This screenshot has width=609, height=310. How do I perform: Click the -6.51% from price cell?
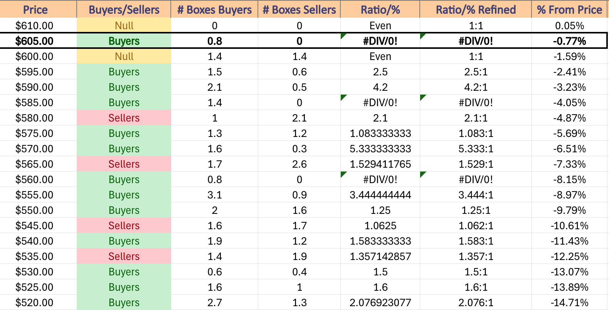pyautogui.click(x=569, y=148)
